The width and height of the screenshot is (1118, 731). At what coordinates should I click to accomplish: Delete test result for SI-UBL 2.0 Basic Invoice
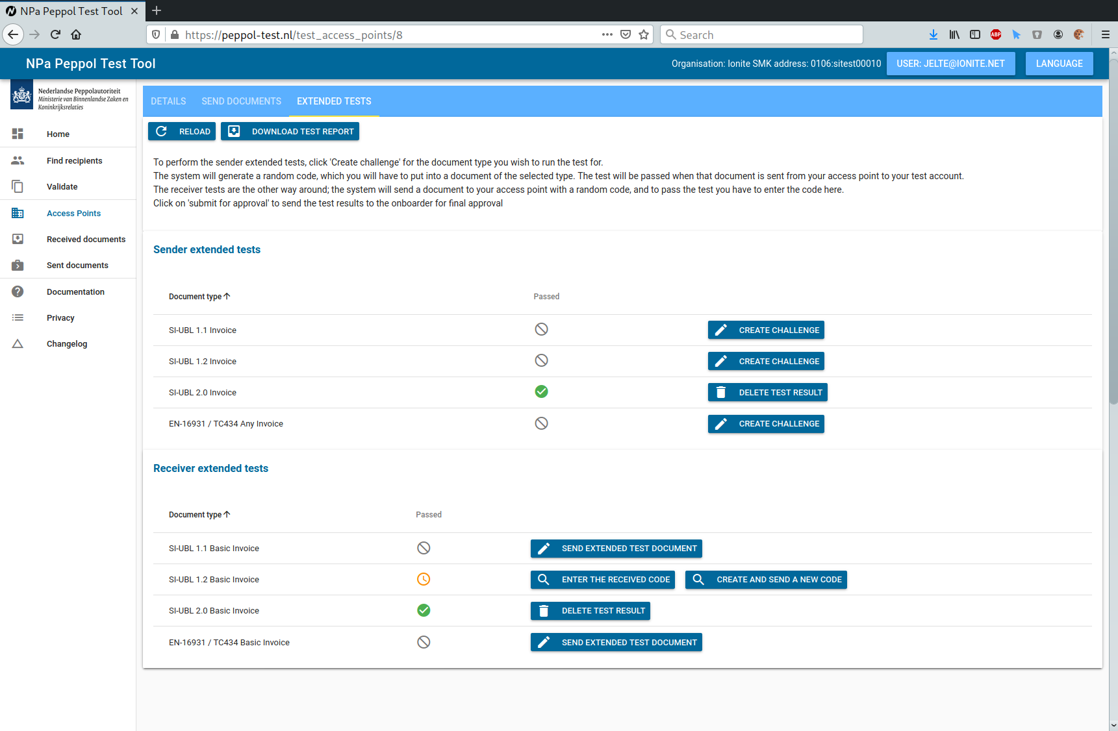[x=590, y=610]
